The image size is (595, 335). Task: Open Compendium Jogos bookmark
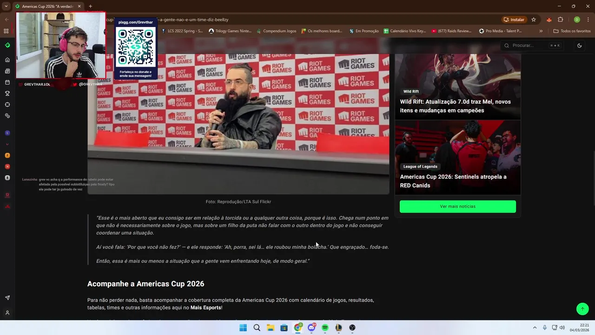pos(276,31)
